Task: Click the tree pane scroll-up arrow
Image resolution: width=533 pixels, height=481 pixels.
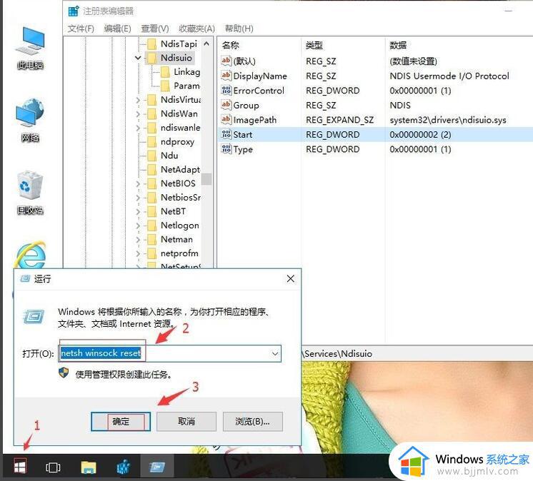Action: point(206,44)
